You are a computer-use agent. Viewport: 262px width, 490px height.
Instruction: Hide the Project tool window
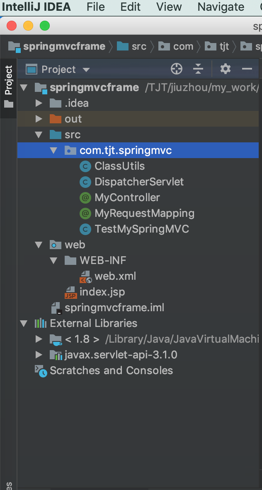[x=247, y=69]
